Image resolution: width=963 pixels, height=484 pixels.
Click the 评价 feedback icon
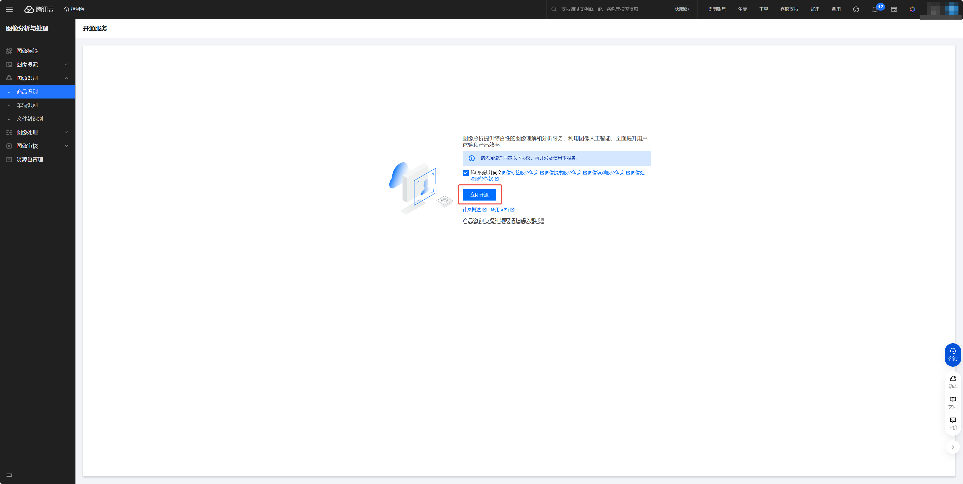pos(952,423)
